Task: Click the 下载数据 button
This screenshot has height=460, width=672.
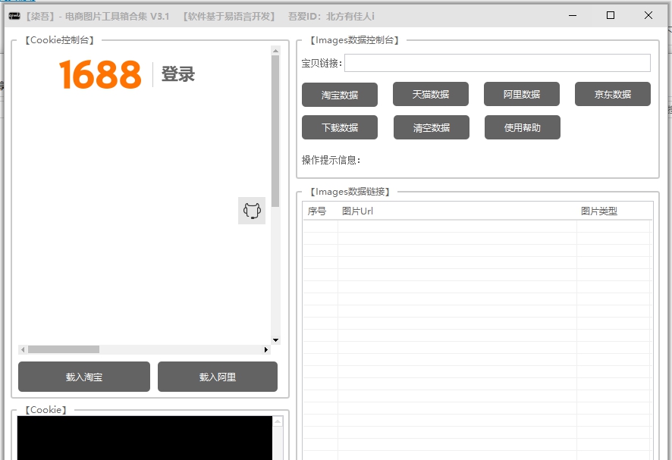Action: click(x=340, y=127)
